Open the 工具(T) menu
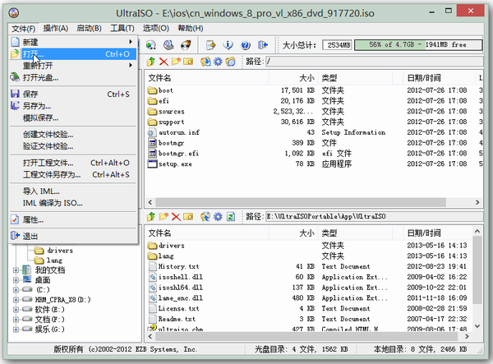 tap(122, 28)
